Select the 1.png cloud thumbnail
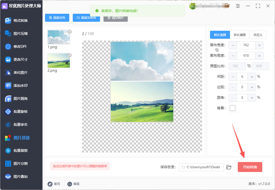This screenshot has width=275, height=190. [x=58, y=37]
